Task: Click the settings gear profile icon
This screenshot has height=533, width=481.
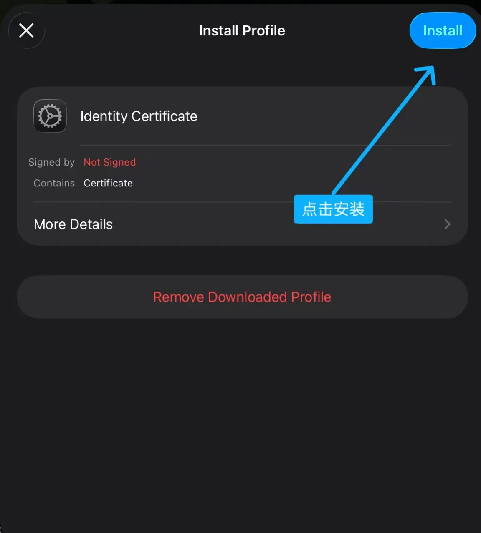Action: pos(50,116)
